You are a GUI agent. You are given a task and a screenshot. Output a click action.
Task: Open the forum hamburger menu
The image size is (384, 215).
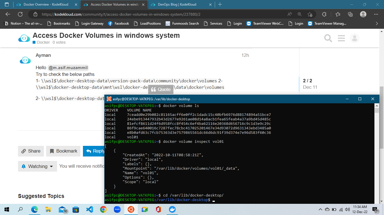tap(341, 38)
